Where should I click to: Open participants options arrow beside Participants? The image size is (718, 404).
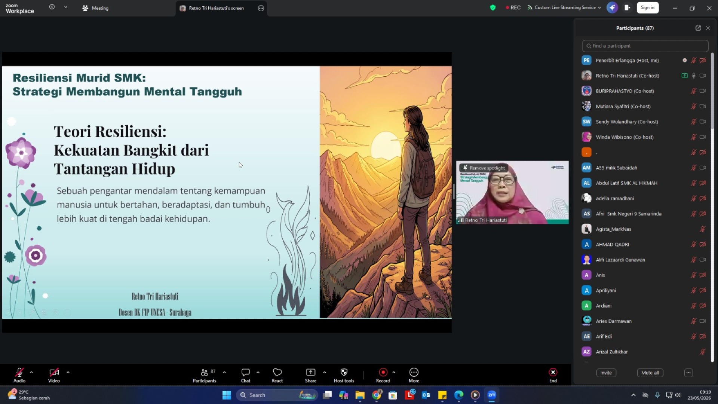point(224,372)
